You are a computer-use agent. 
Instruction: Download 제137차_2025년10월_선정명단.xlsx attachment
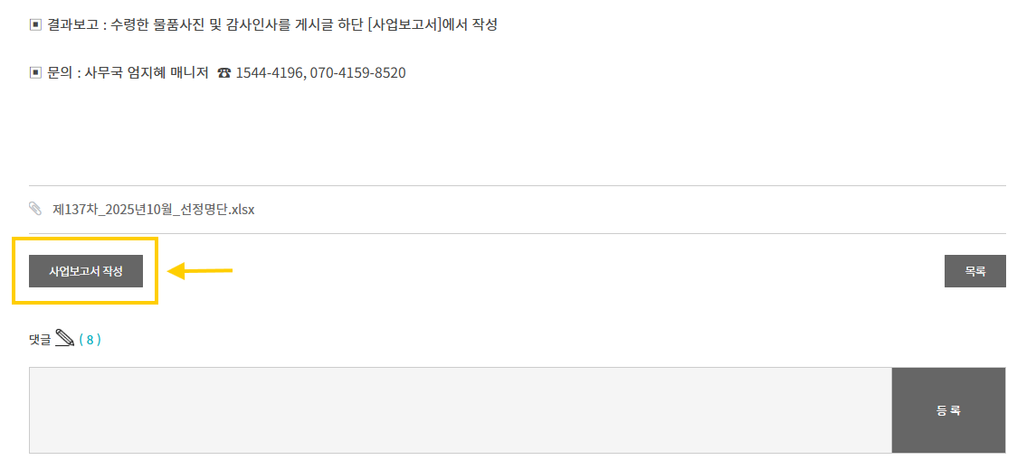point(154,210)
